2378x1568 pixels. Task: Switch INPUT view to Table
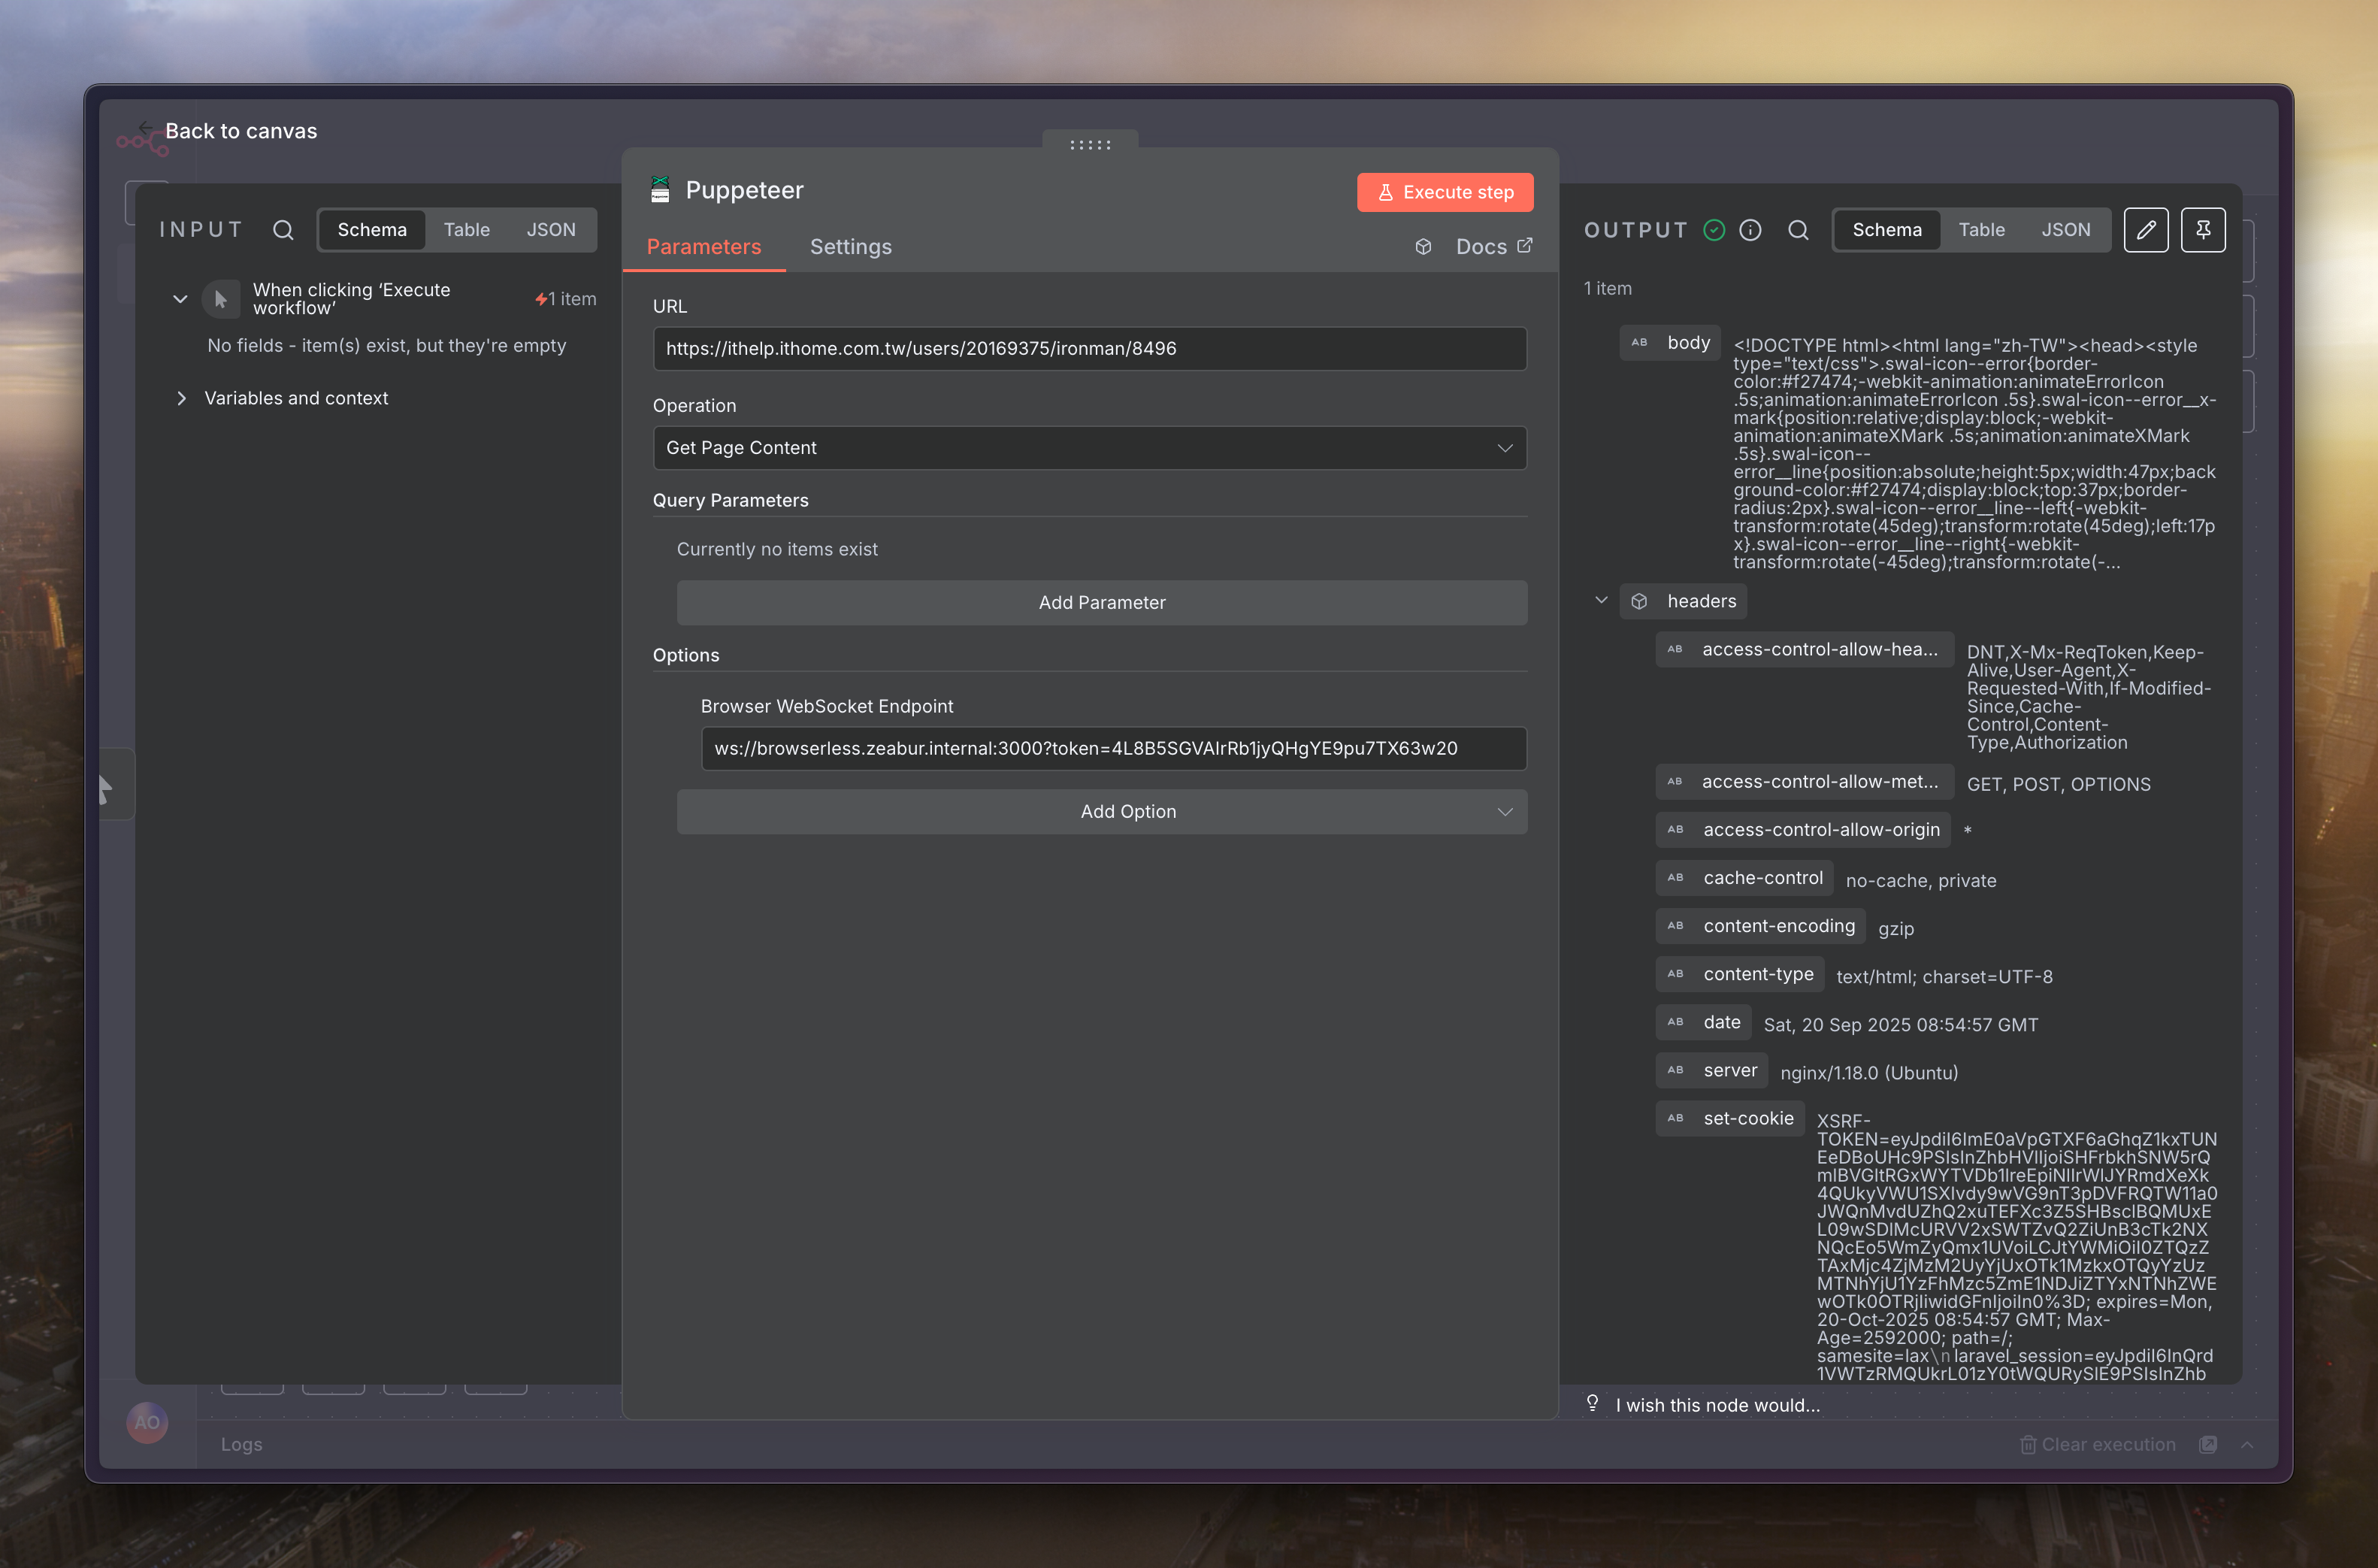click(466, 230)
